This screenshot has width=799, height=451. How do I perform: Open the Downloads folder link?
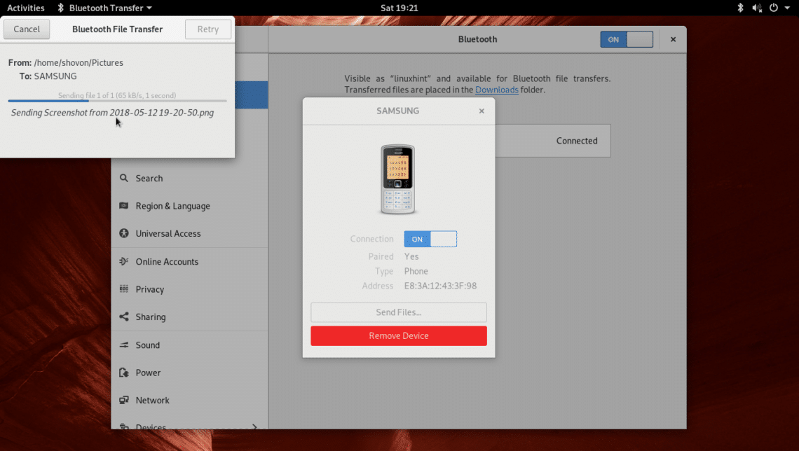pyautogui.click(x=497, y=90)
